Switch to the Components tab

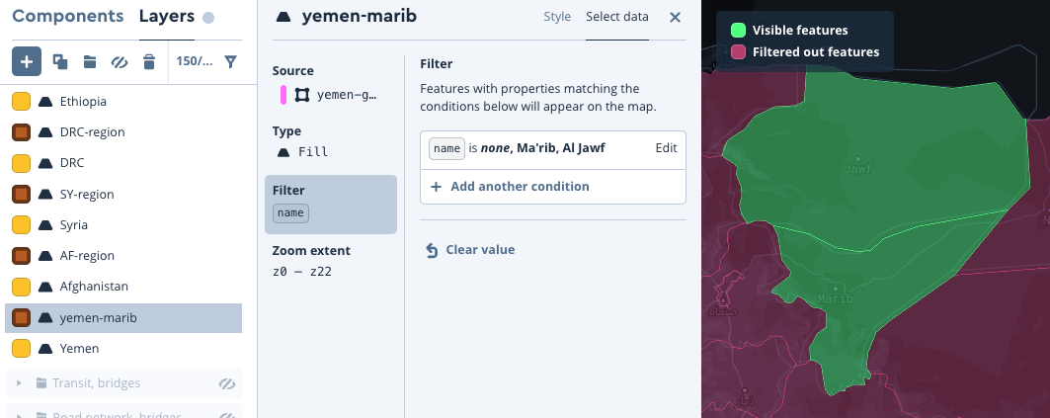pos(67,16)
